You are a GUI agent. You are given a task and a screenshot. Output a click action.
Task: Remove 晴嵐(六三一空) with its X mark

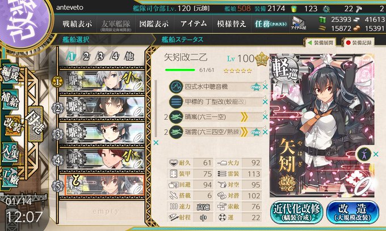coord(265,117)
